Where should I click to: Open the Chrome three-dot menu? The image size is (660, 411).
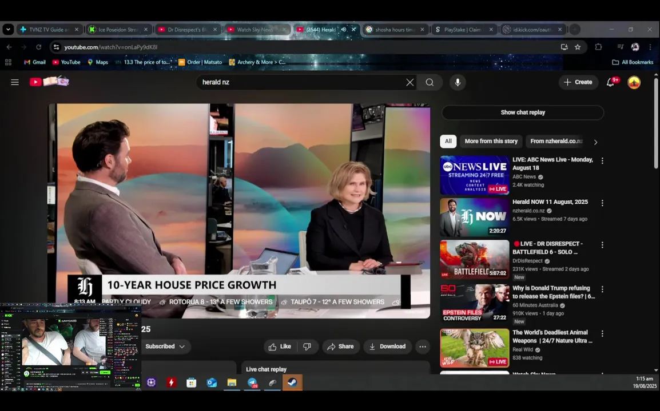pos(650,47)
